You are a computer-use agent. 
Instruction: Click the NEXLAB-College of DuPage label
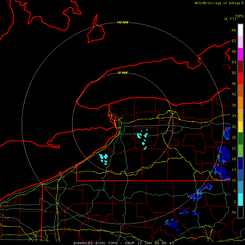coord(217,3)
